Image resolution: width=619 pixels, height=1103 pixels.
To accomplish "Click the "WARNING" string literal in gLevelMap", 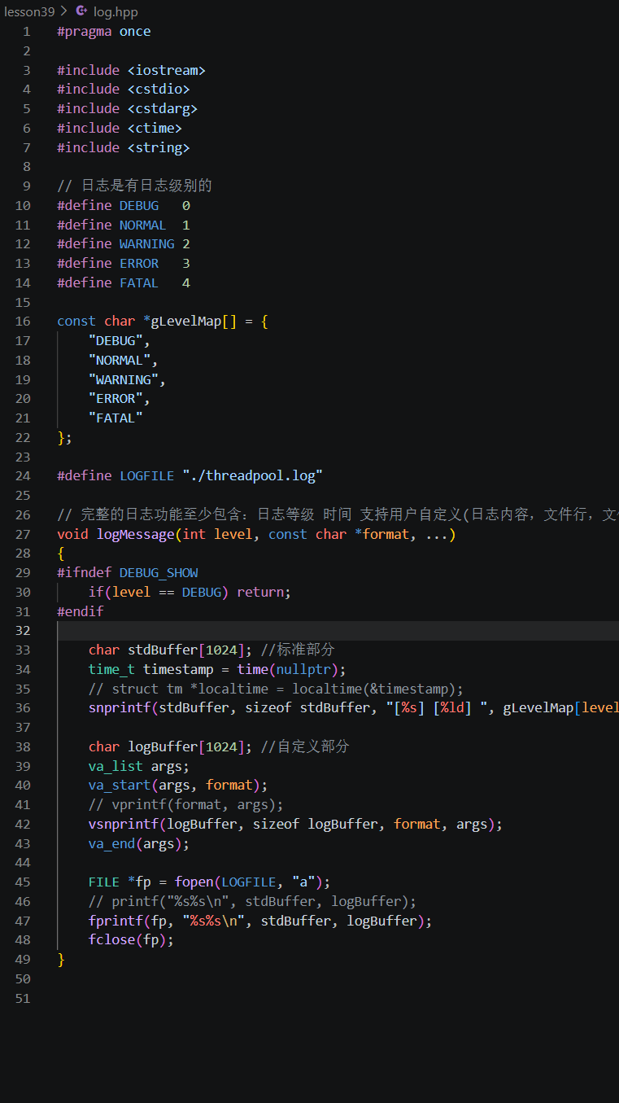I will [x=124, y=380].
